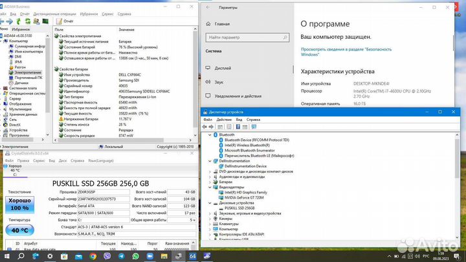The height and width of the screenshot is (262, 466).
Task: Open AIDA64 remote users toolbar icon
Action: pos(36,21)
